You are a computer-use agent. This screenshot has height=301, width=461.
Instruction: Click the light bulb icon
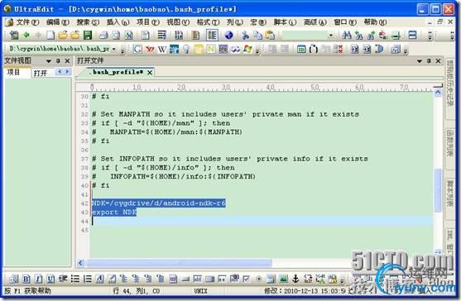(186, 49)
